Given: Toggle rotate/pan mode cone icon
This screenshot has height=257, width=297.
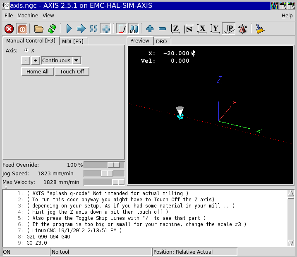Looking at the screenshot, I should click(243, 29).
